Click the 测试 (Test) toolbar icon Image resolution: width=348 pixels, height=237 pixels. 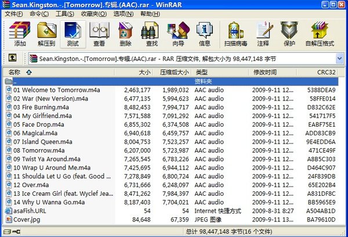(73, 30)
